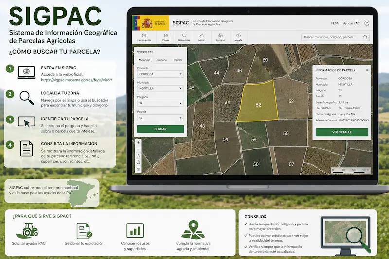Select the yellow highlighted parcel 52
The width and height of the screenshot is (389, 259).
click(258, 102)
